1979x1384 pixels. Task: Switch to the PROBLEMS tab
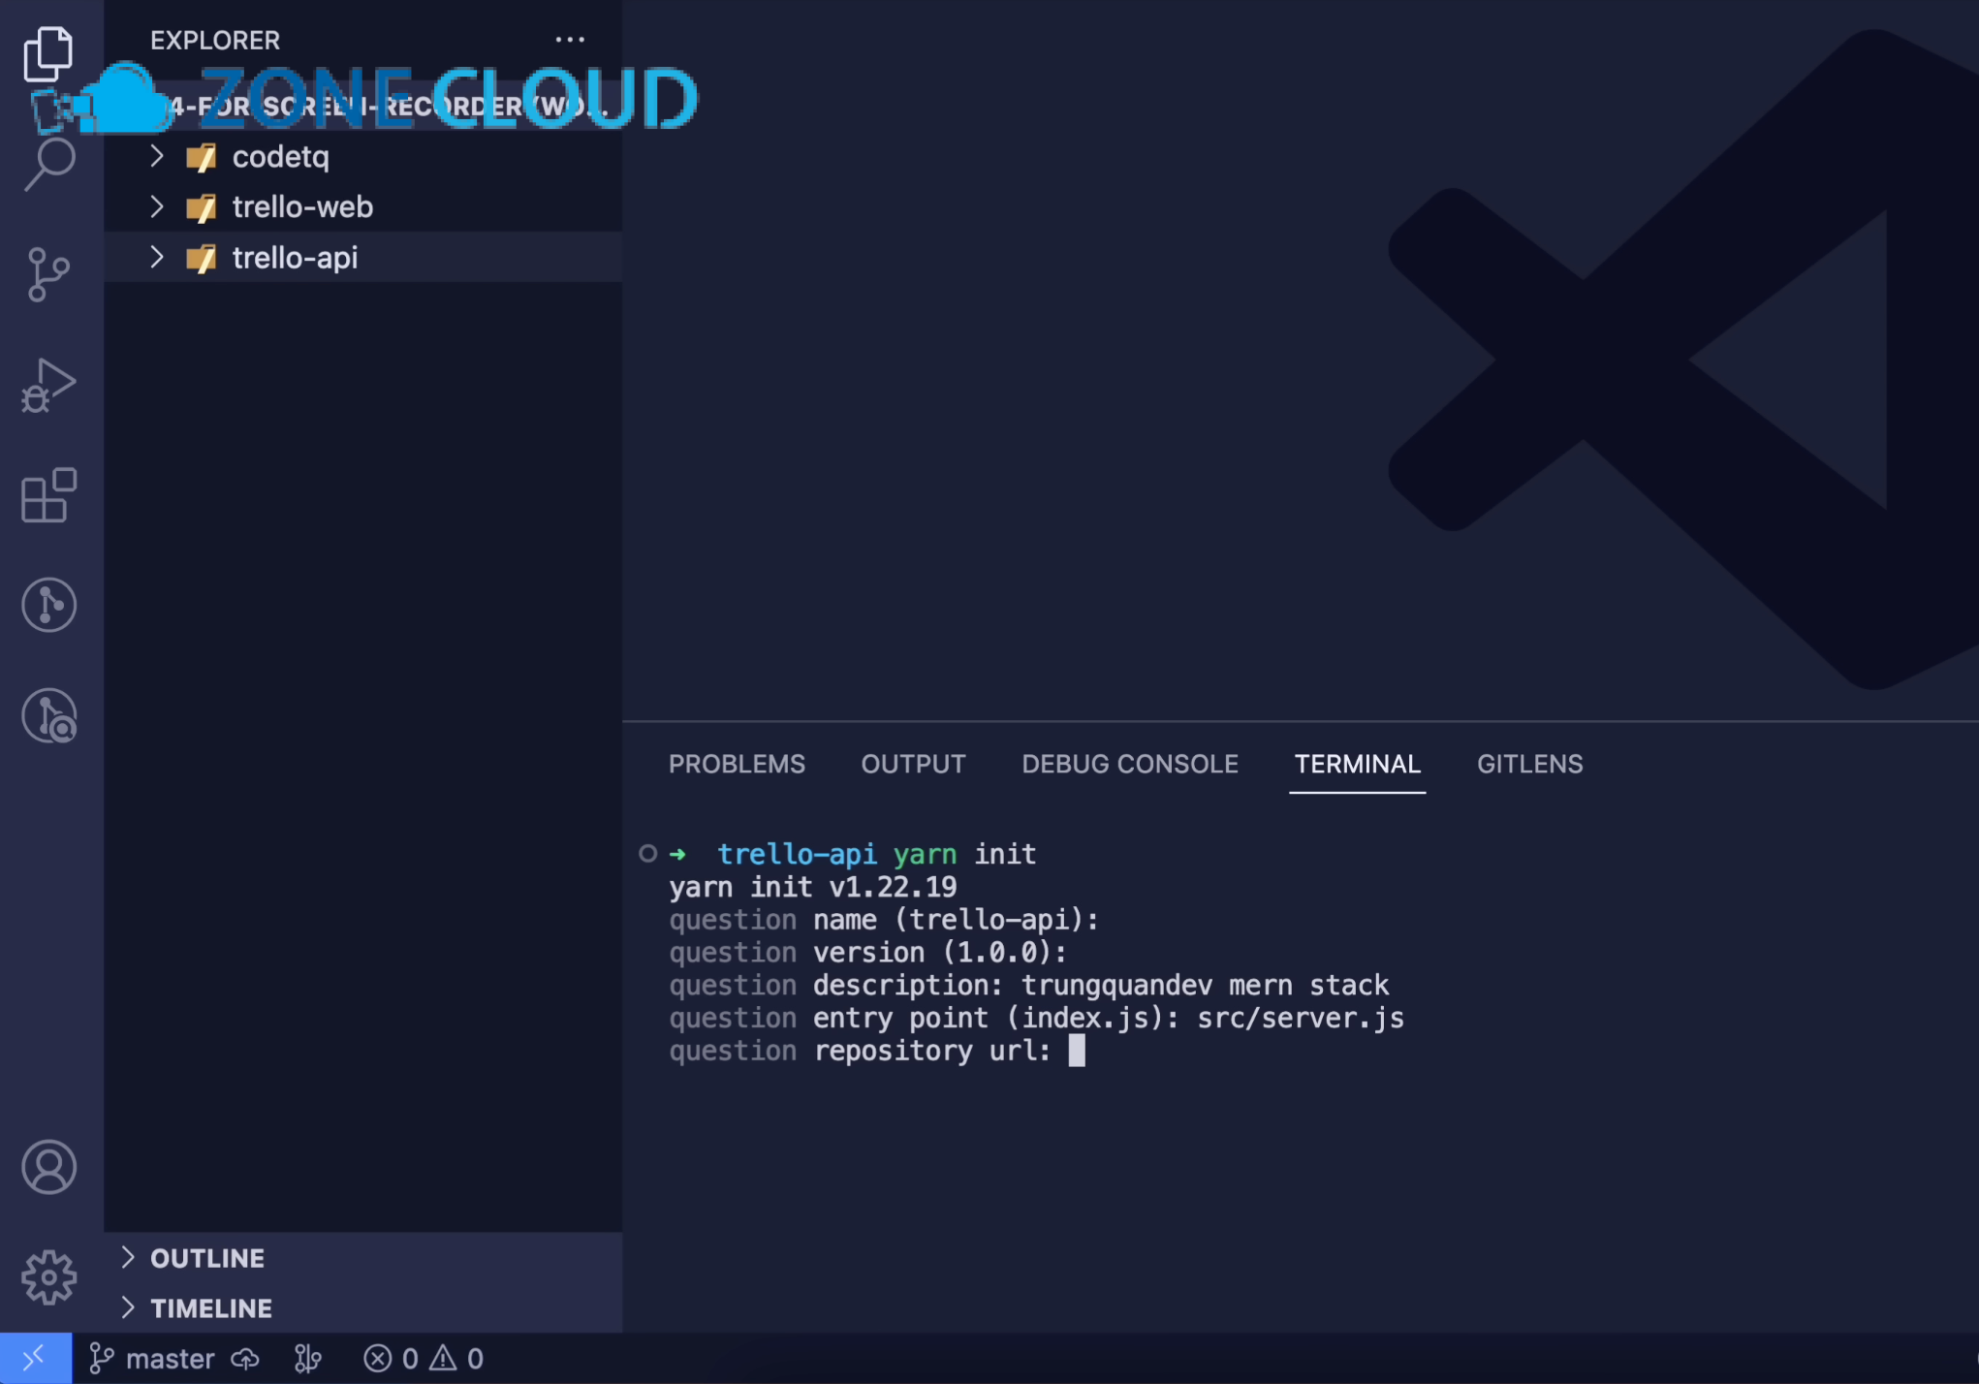coord(737,764)
